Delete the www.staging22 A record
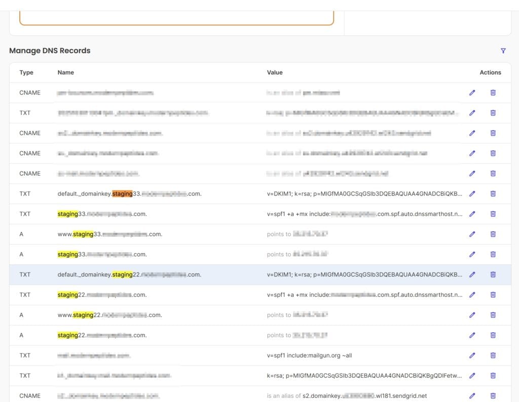This screenshot has width=519, height=402. click(x=493, y=315)
